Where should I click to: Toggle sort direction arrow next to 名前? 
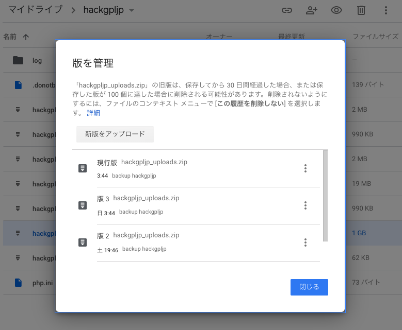pos(26,37)
